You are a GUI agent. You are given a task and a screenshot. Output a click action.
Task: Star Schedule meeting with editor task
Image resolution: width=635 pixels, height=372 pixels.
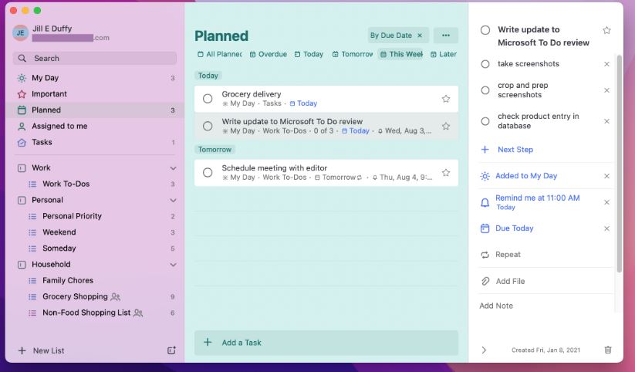(x=446, y=173)
